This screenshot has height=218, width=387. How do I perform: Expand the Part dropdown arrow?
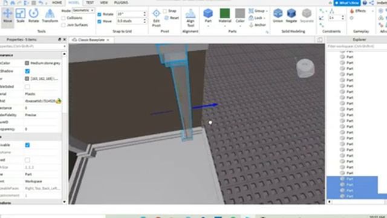[x=208, y=25]
